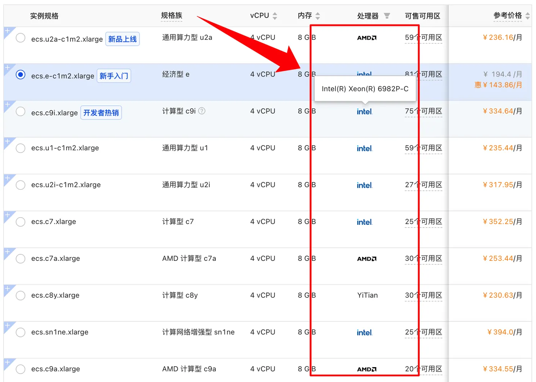Expand the plus corner of ecs.u2a-c1m2.xlarge row

click(x=7, y=31)
